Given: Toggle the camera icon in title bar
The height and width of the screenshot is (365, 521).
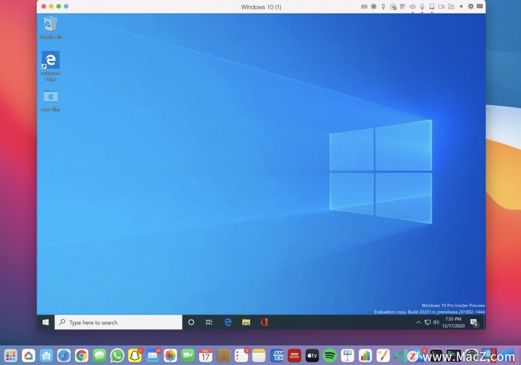Looking at the screenshot, I should [441, 7].
